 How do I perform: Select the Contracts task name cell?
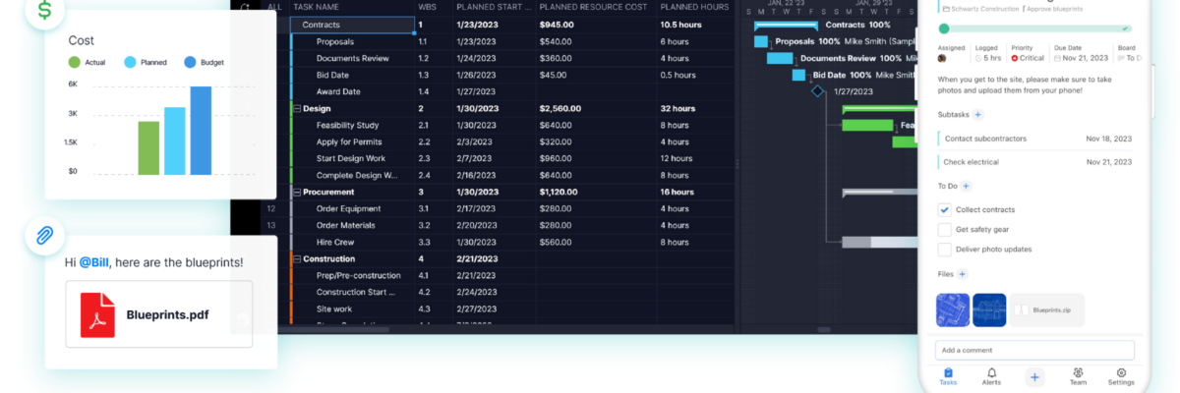(x=352, y=25)
